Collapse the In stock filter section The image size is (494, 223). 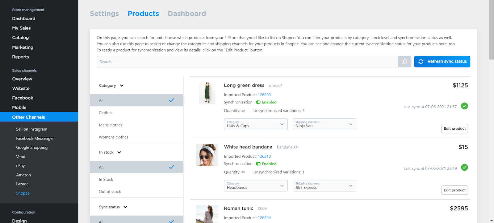click(x=110, y=152)
